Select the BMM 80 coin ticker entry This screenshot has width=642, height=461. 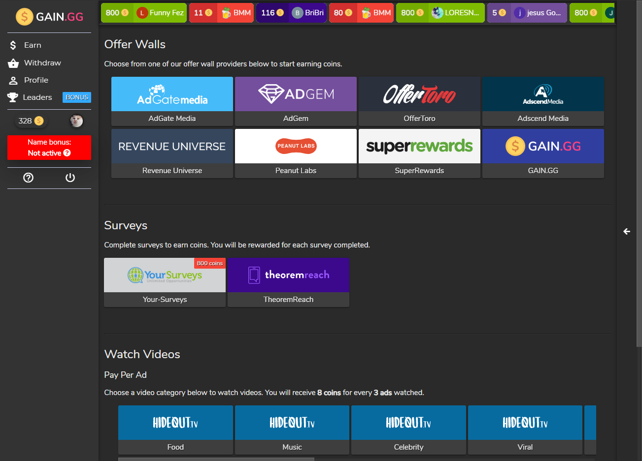coord(362,13)
